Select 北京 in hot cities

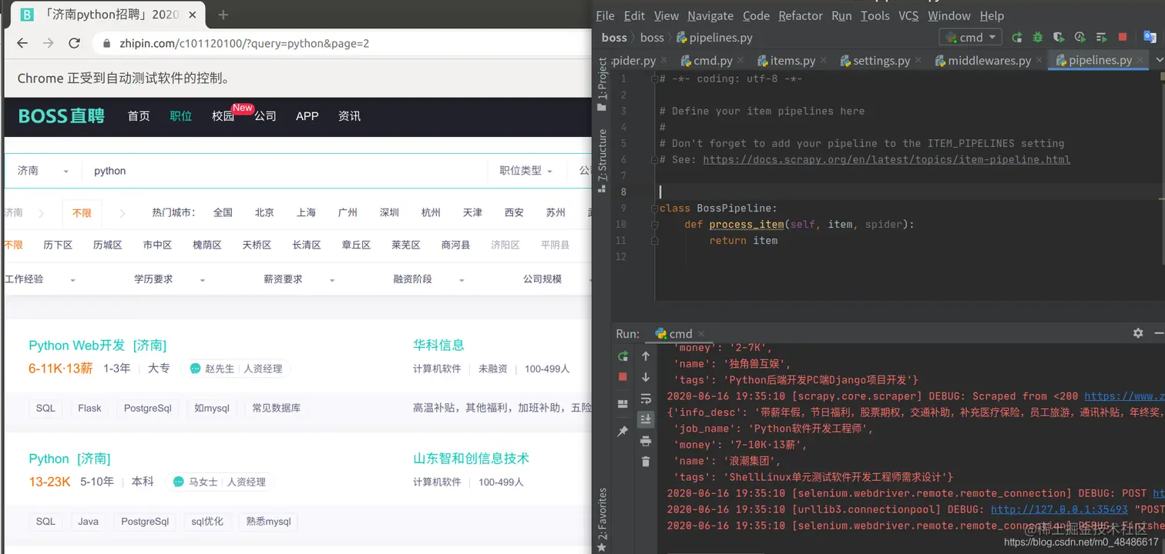[x=264, y=212]
